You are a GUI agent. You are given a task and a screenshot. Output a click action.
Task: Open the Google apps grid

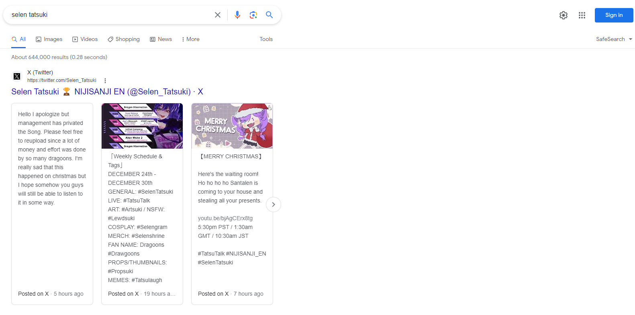[582, 15]
